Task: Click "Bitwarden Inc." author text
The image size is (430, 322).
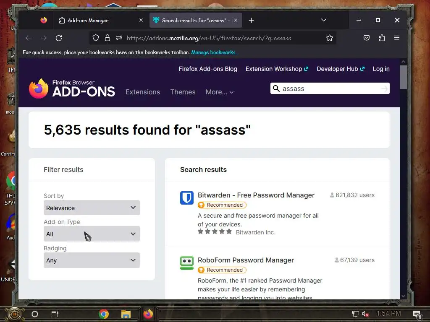Action: [x=256, y=232]
